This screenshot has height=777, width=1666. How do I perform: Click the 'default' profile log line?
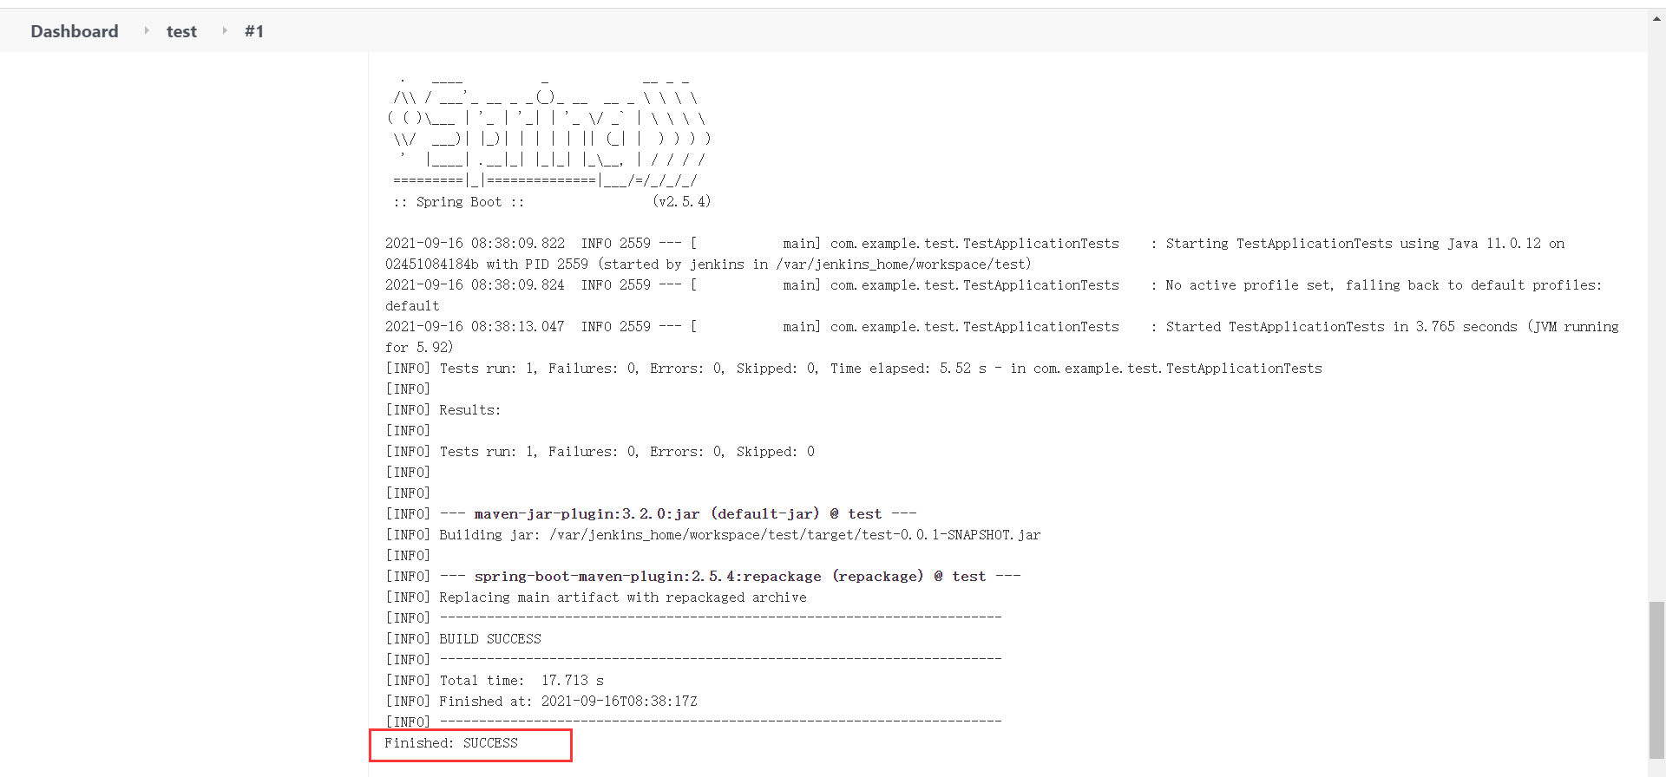tap(412, 306)
